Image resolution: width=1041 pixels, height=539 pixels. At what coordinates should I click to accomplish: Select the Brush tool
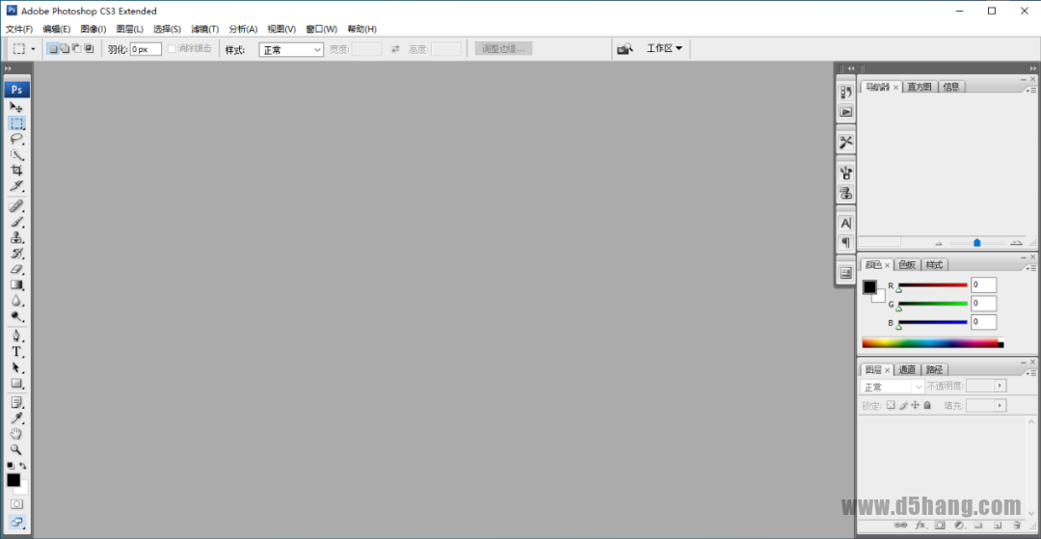pyautogui.click(x=16, y=223)
